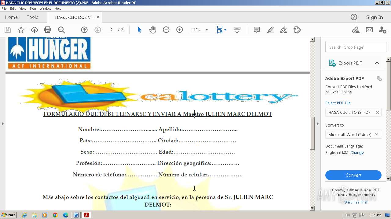The height and width of the screenshot is (219, 391).
Task: Click the add people share icon
Action: coord(382,30)
